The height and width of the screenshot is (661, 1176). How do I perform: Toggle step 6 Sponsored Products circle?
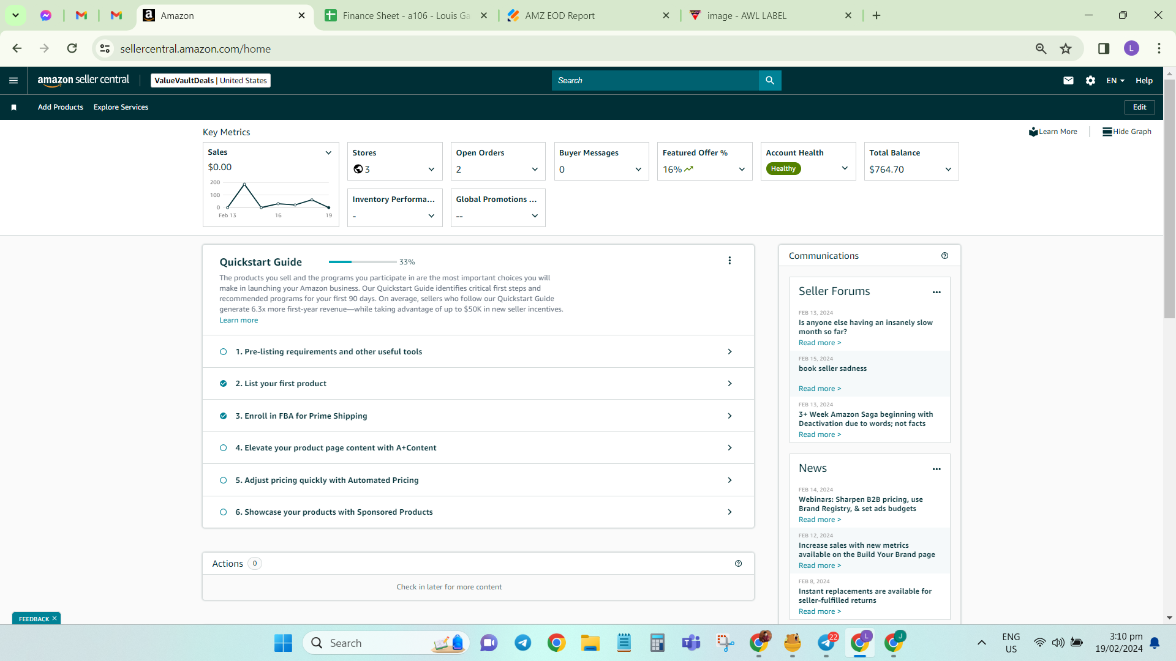coord(224,512)
